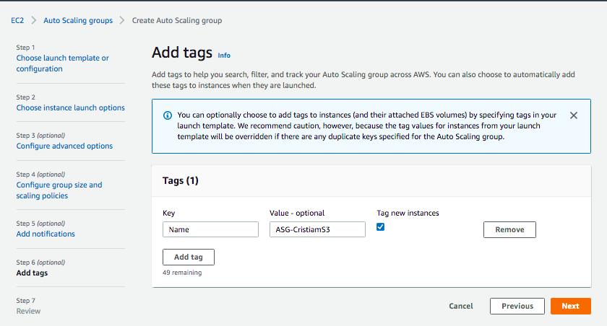Select the Add notifications step
This screenshot has height=326, width=607.
point(46,234)
